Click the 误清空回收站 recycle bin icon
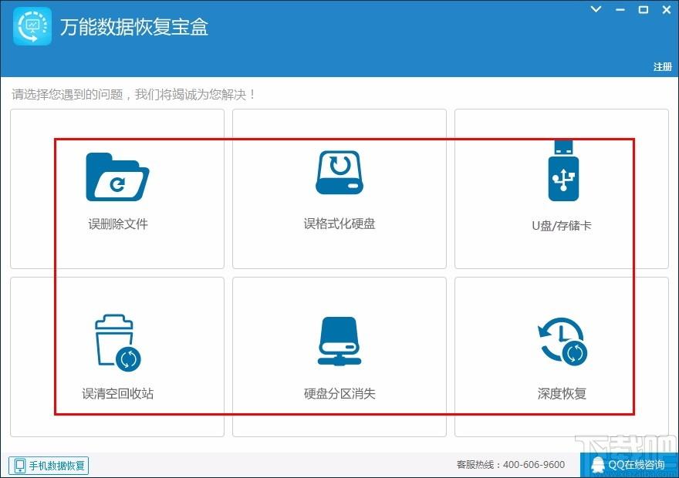679x478 pixels. pyautogui.click(x=118, y=342)
